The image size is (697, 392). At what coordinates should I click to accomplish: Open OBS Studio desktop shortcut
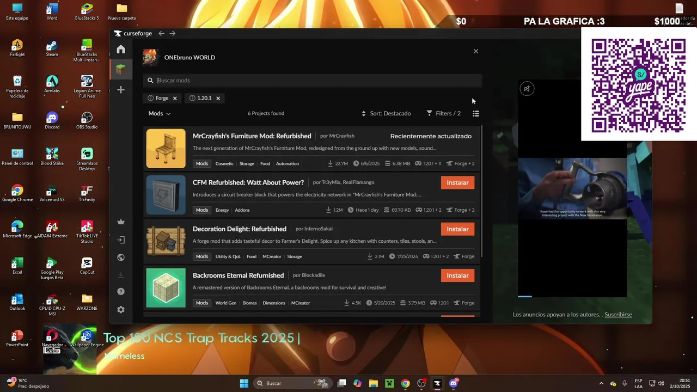(87, 121)
